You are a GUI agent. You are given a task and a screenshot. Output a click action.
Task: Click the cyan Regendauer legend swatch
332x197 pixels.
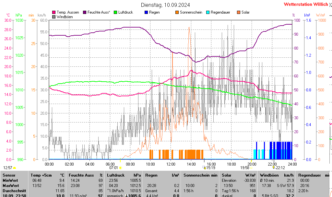(208, 13)
